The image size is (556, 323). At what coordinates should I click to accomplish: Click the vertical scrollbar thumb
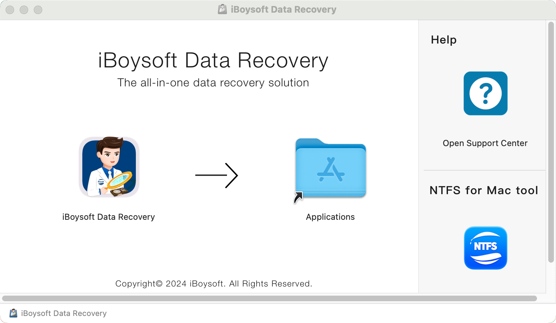pos(551,142)
